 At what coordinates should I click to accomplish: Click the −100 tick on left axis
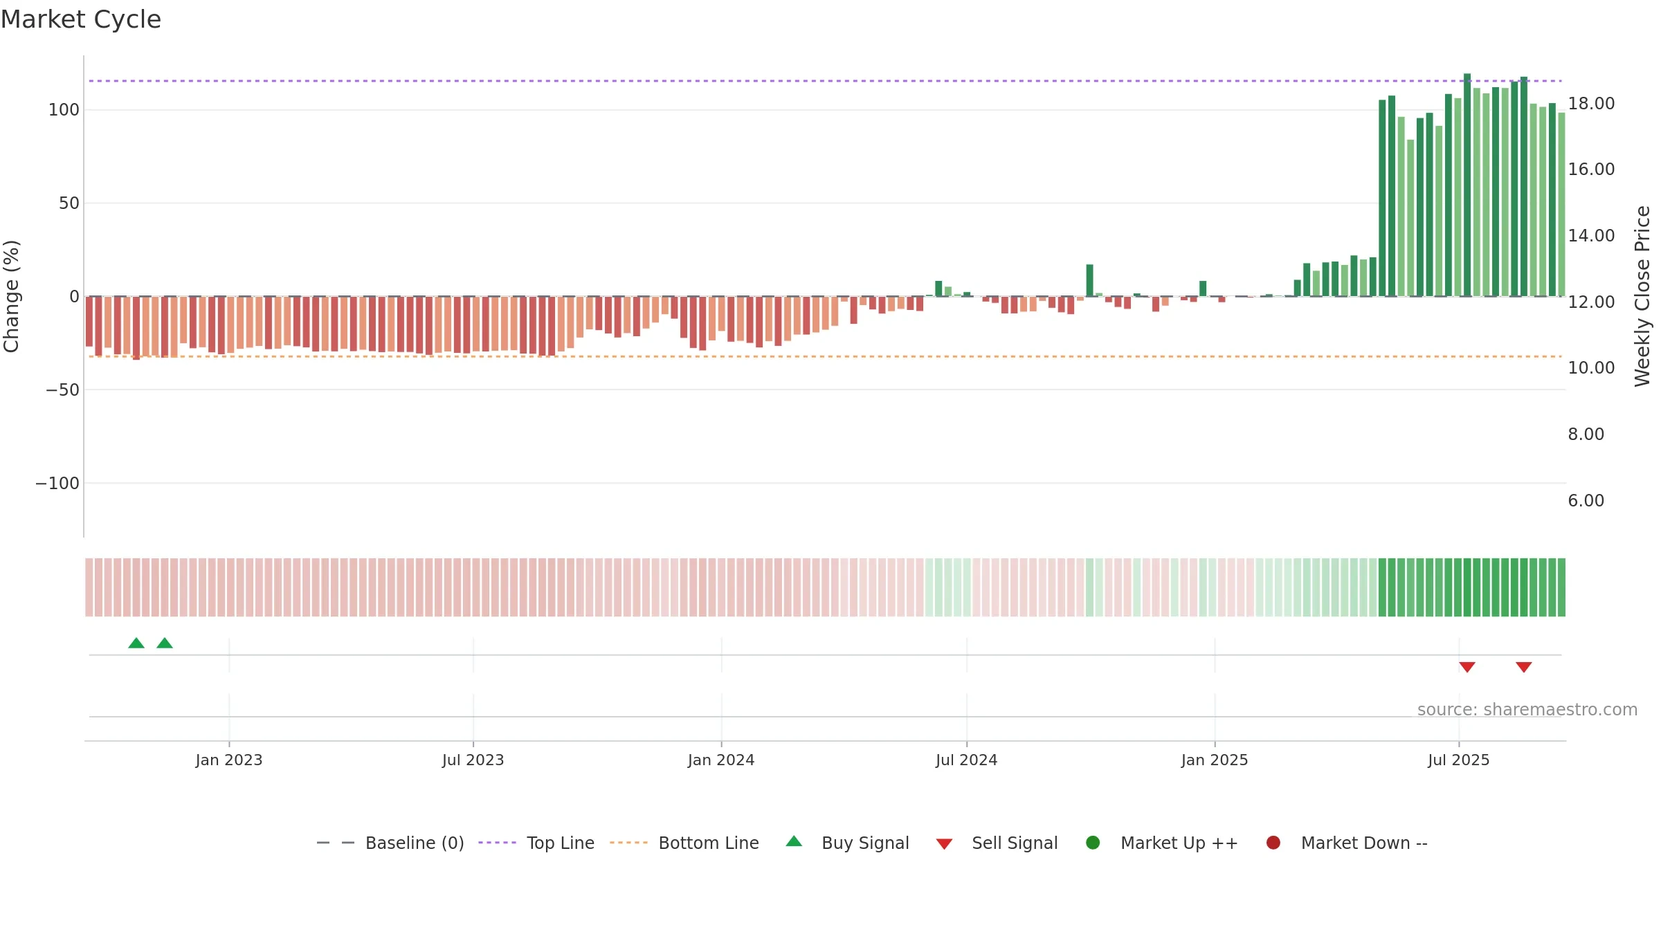coord(57,484)
